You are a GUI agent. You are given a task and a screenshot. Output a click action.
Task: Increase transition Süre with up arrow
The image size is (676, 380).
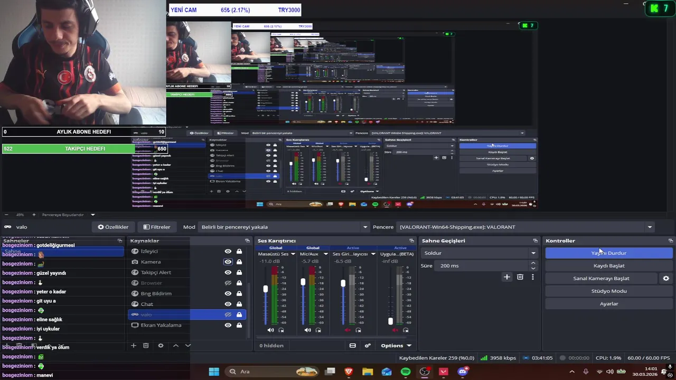pos(533,263)
